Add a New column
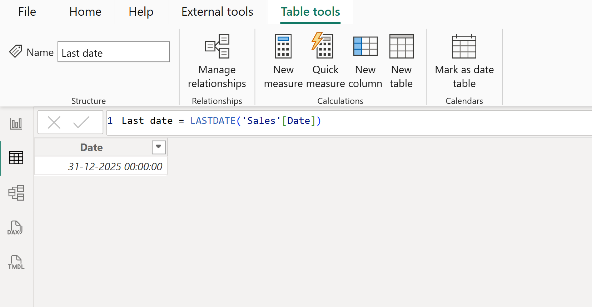The image size is (592, 307). [365, 61]
